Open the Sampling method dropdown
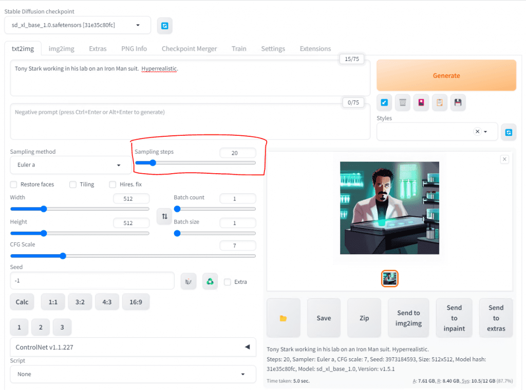 [70, 165]
